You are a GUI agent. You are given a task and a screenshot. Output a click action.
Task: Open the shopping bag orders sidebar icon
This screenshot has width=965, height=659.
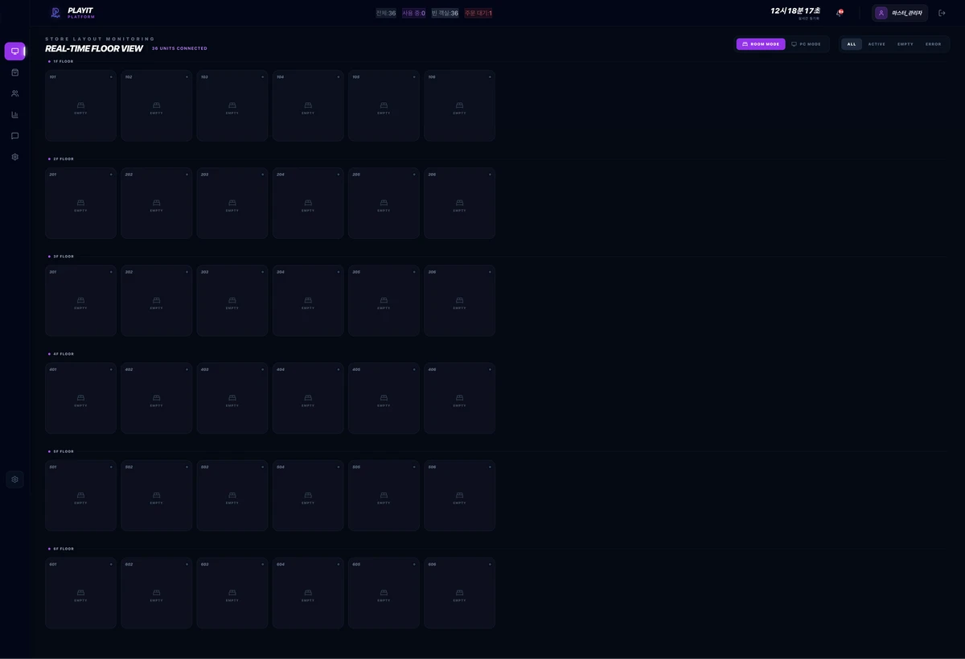point(14,72)
